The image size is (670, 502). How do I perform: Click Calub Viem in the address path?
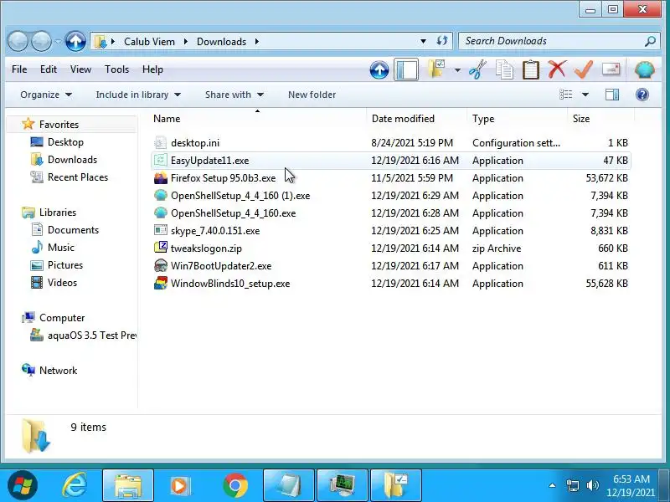click(x=149, y=41)
